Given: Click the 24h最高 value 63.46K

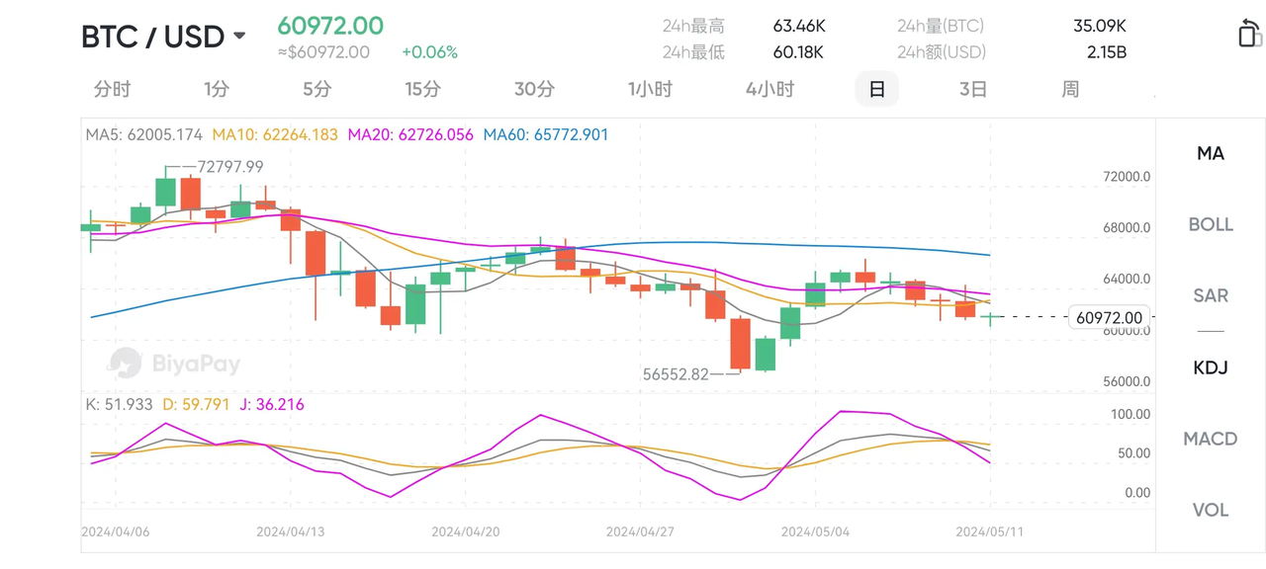Looking at the screenshot, I should click(799, 26).
